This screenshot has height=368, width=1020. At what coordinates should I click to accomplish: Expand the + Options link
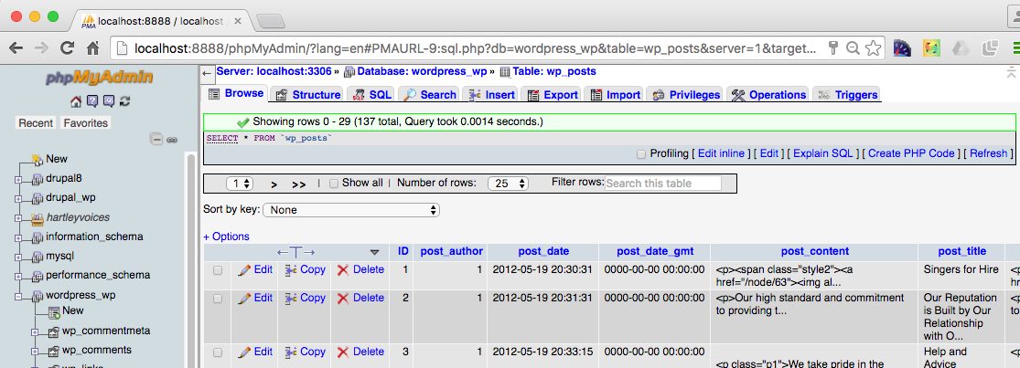226,237
